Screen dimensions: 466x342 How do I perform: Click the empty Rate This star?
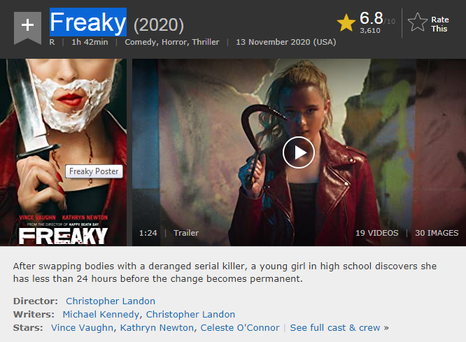point(417,23)
